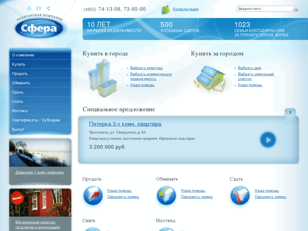Screen dimensions: 308x231
Task: Click the home icon above the logo
Action: (x=29, y=8)
